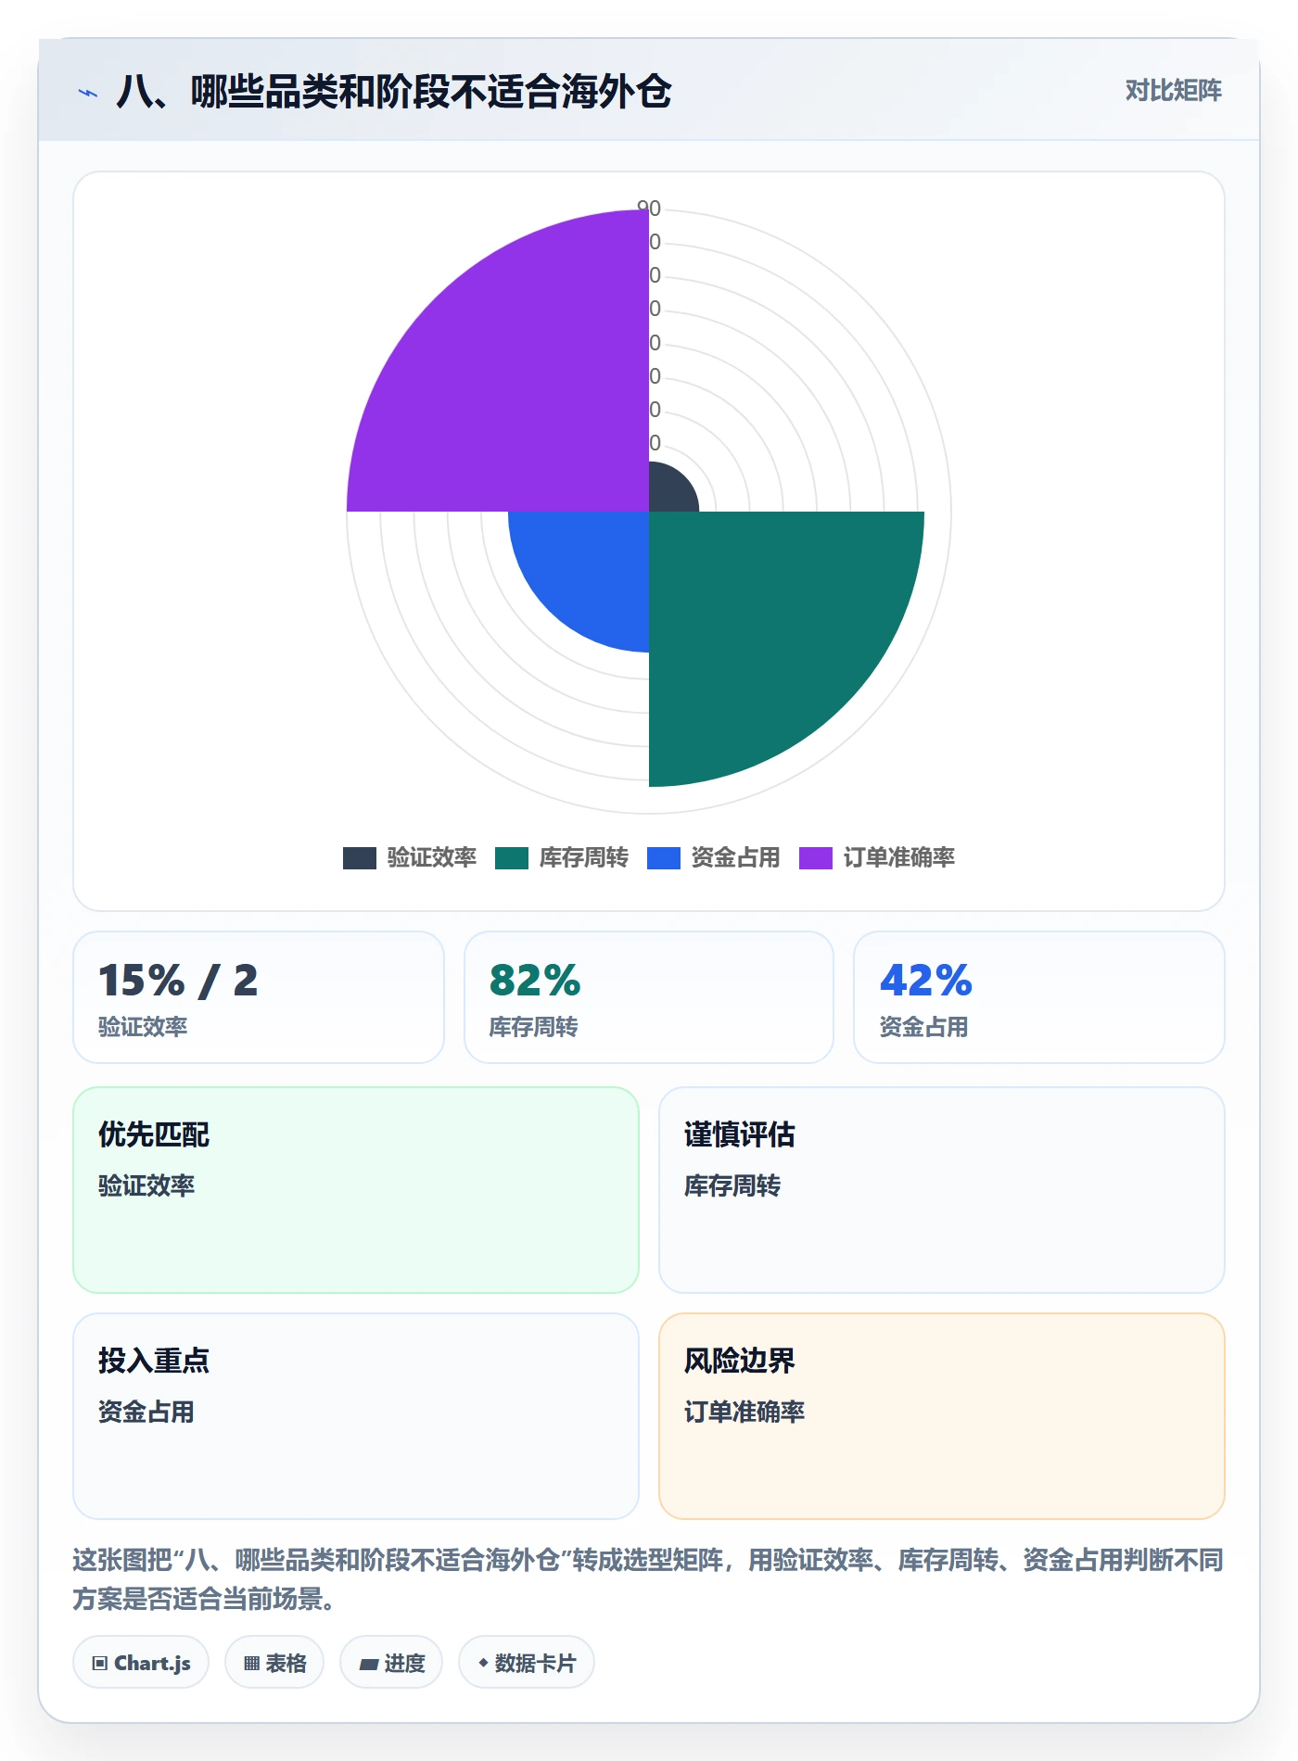Toggle 订单准确率 legend color box
1298x1761 pixels.
tap(816, 857)
